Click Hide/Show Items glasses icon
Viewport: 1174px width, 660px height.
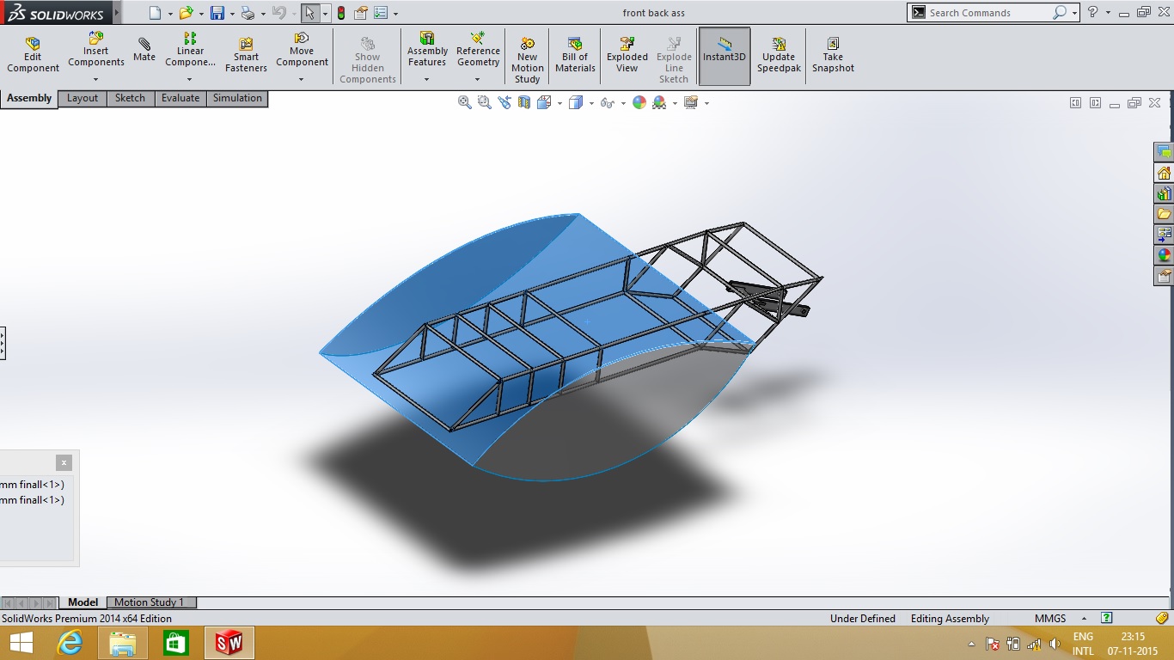point(607,102)
